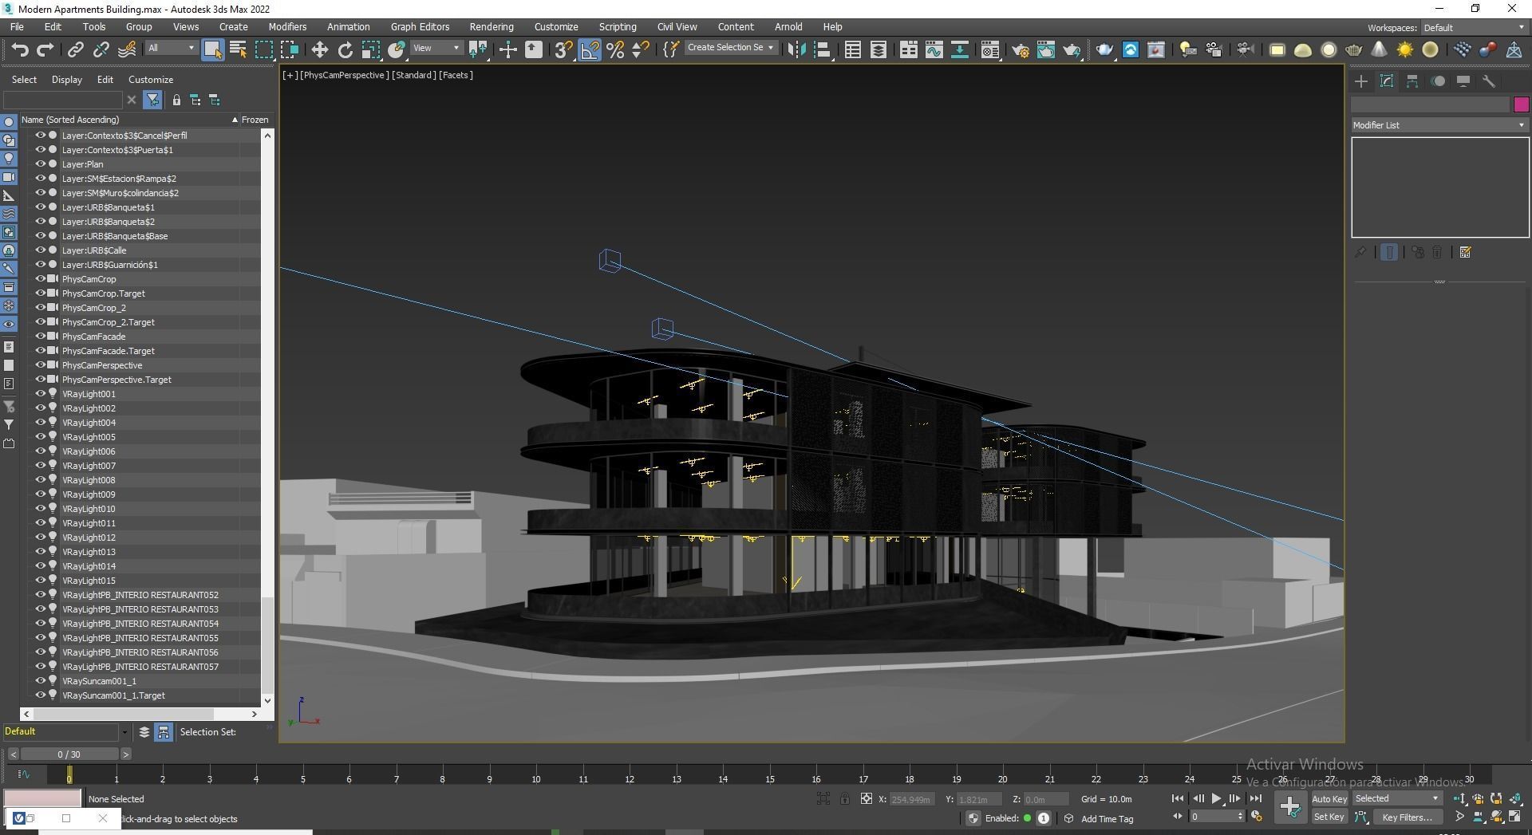Viewport: 1532px width, 835px height.
Task: Click the Redo arrow icon
Action: tap(45, 49)
